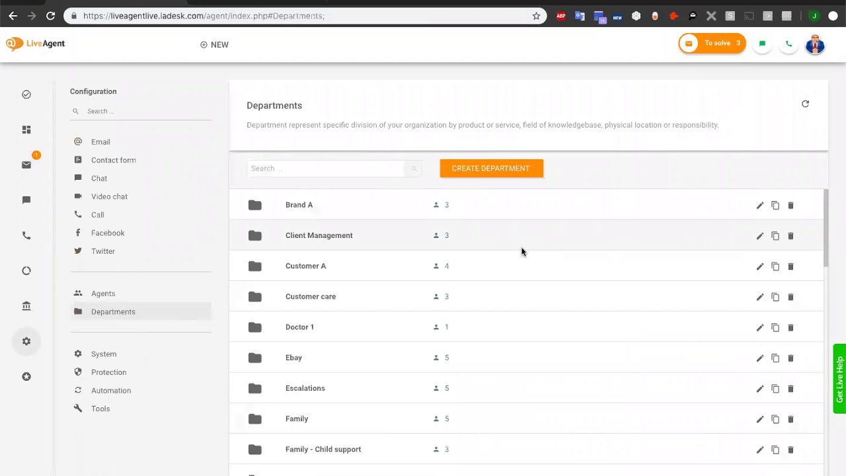The width and height of the screenshot is (846, 476).
Task: Open the checkmark icon at sidebar top
Action: pyautogui.click(x=26, y=95)
